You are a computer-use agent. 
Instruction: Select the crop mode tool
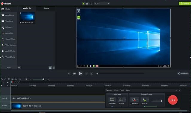tap(91, 4)
